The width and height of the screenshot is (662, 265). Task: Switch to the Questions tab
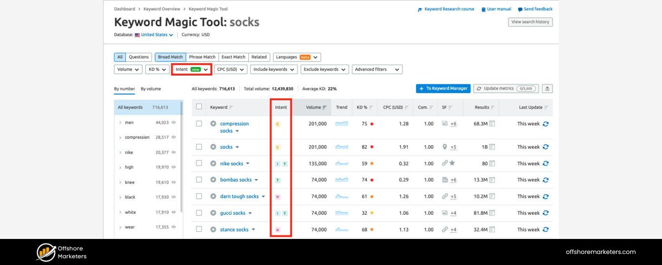[x=138, y=57]
